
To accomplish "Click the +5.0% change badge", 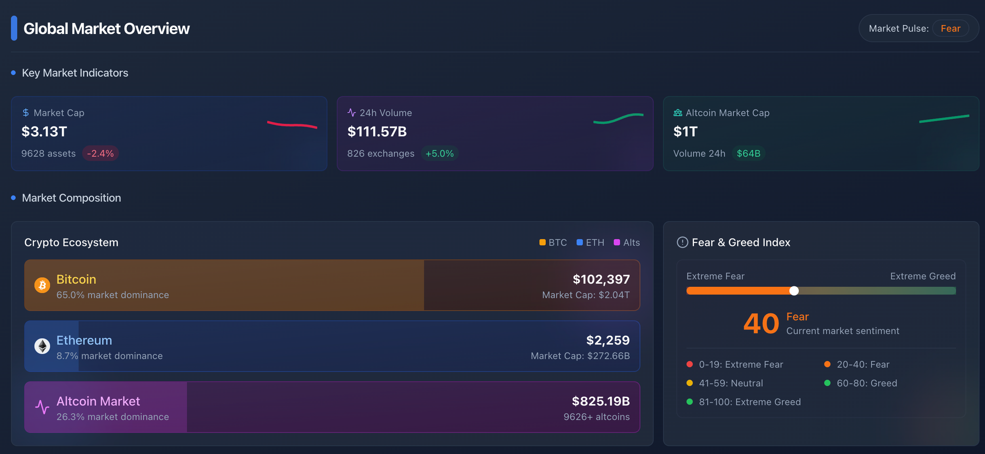I will coord(439,153).
